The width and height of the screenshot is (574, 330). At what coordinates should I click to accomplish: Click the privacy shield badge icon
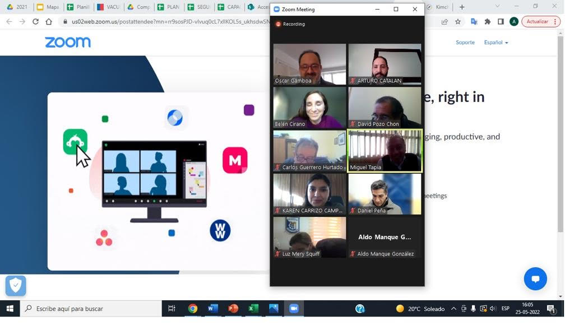[16, 286]
